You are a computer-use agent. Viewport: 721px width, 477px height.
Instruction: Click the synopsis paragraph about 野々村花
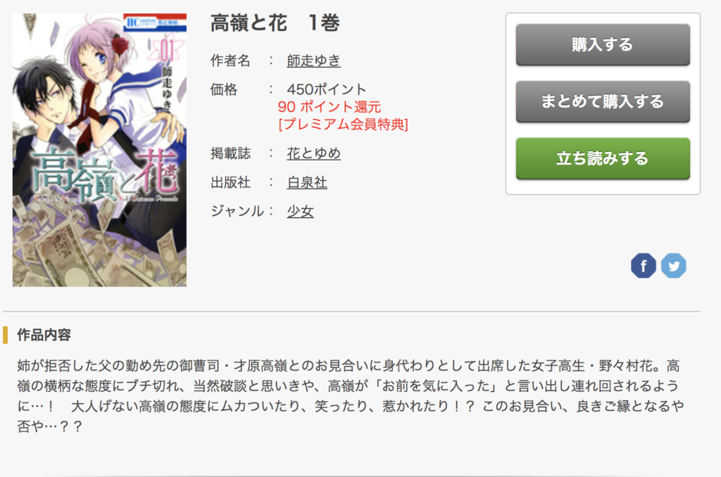(351, 396)
